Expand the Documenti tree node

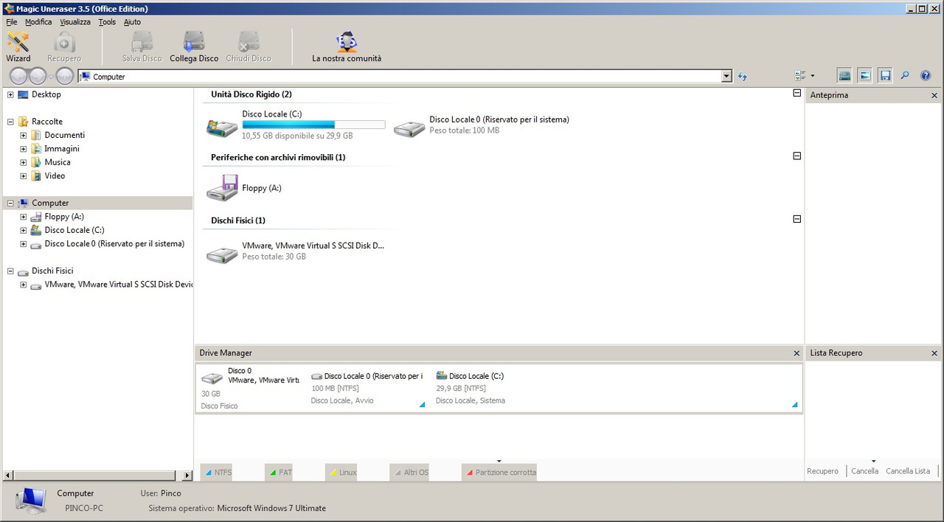tap(24, 136)
